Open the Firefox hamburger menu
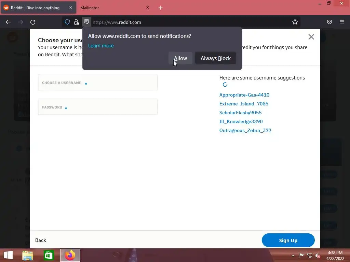The width and height of the screenshot is (350, 262). coord(342,22)
